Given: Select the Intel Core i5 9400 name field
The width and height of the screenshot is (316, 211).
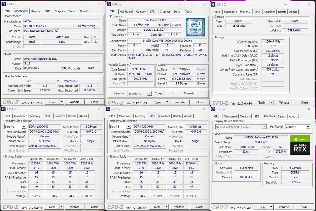Looking at the screenshot, I should [x=155, y=20].
